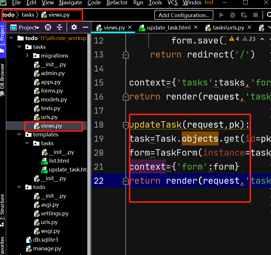Close the update_task.html tab
Viewport: 271px width, 255px height.
tap(196, 27)
